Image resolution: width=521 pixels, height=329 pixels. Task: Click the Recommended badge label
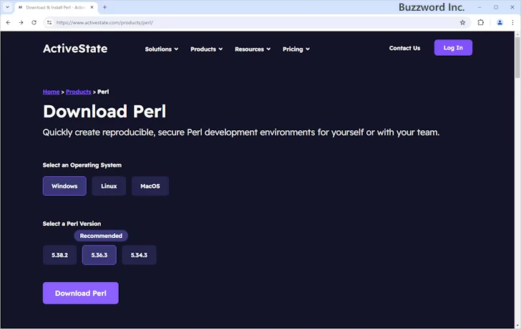click(x=101, y=236)
